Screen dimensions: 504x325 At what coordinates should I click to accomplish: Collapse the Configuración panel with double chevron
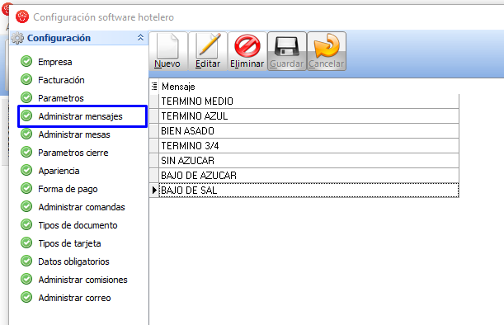coord(140,38)
